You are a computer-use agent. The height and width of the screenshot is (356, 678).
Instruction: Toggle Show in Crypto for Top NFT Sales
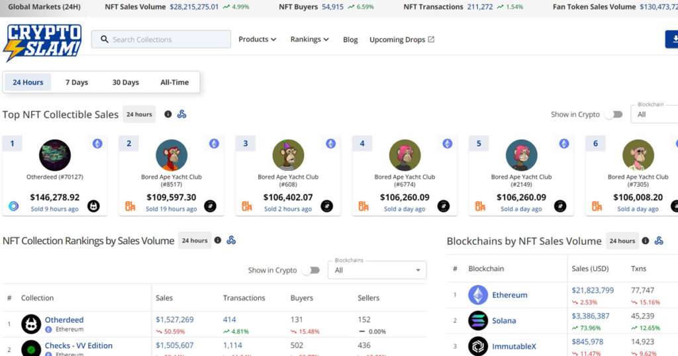614,114
